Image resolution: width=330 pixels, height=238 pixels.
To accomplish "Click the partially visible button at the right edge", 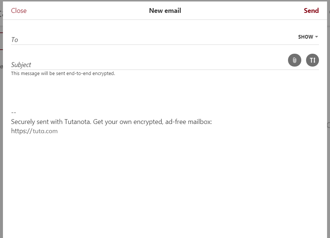I will tap(329, 125).
